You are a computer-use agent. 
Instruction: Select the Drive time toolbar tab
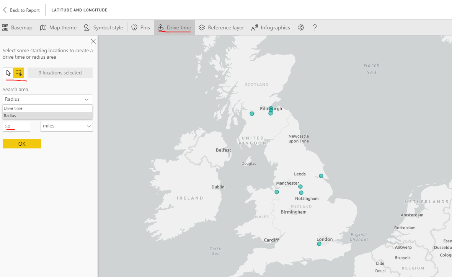tap(175, 27)
